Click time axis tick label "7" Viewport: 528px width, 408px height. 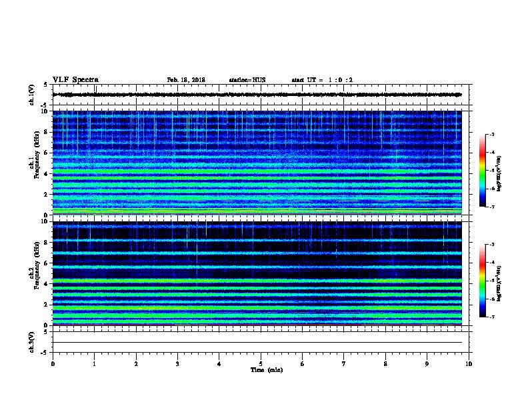click(344, 364)
